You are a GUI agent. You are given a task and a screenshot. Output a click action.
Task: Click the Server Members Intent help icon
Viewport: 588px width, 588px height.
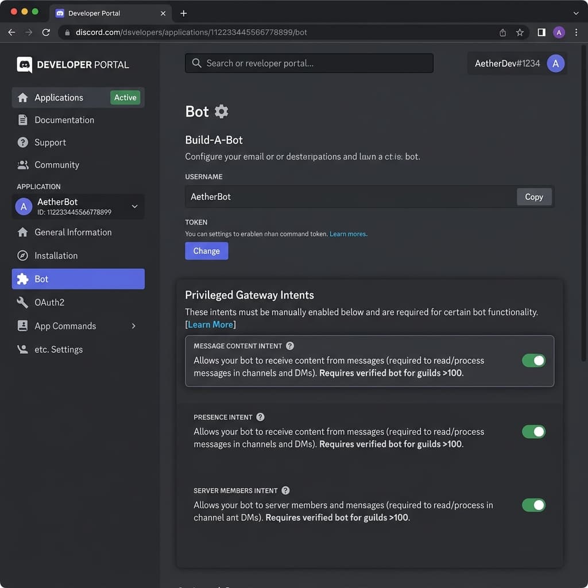285,490
